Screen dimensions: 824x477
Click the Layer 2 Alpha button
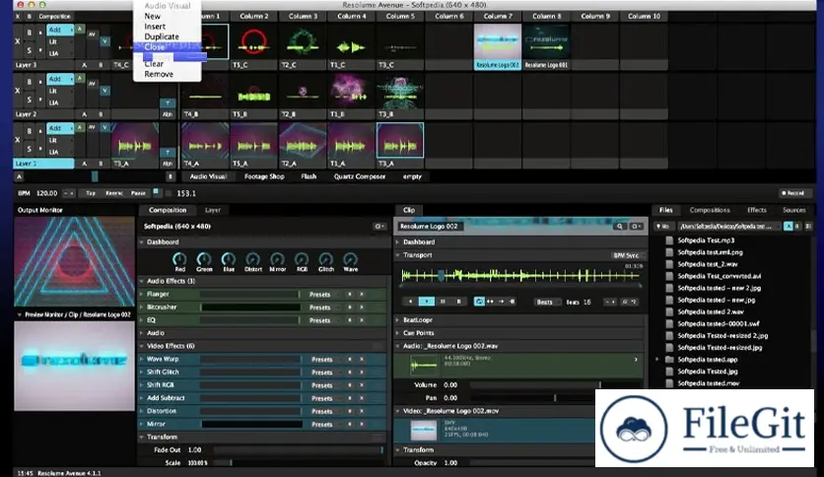(168, 114)
